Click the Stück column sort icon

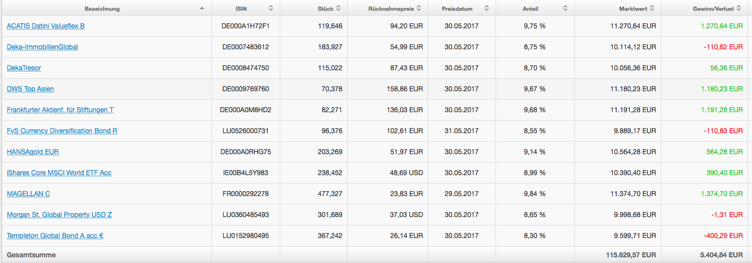(338, 9)
